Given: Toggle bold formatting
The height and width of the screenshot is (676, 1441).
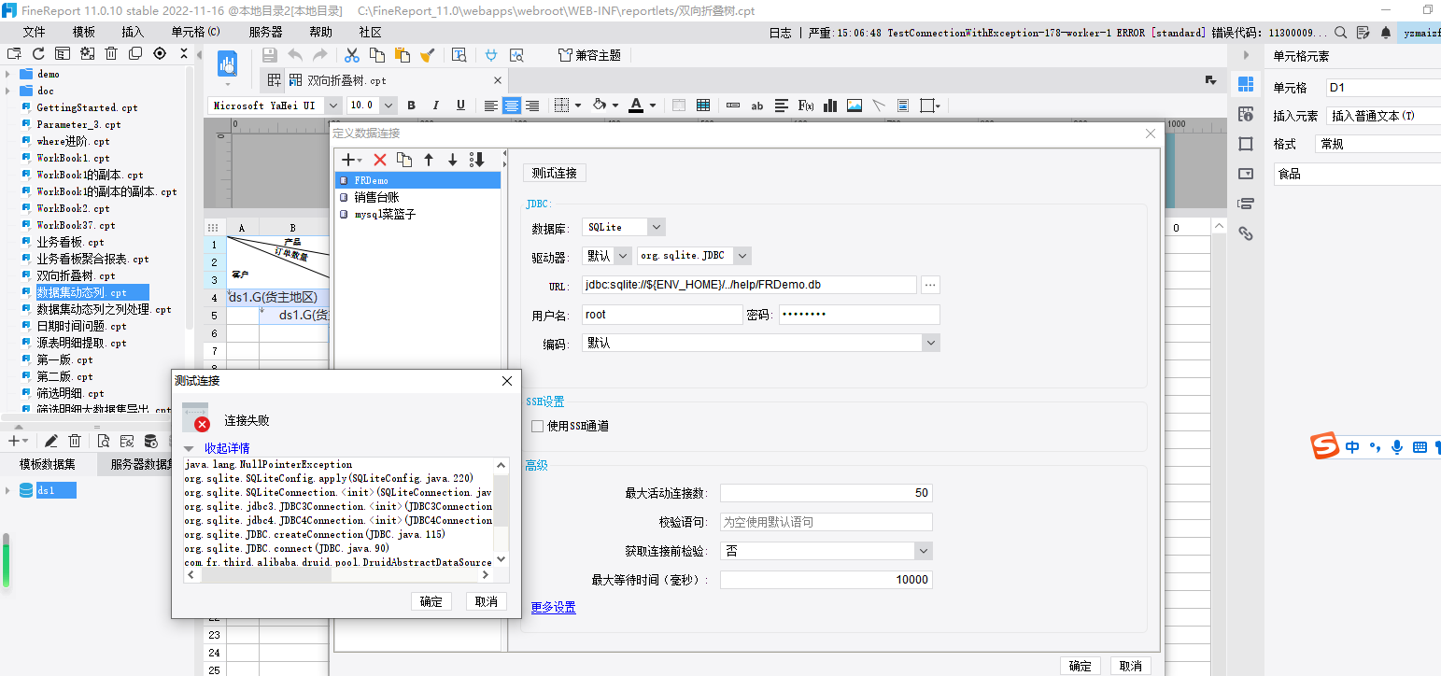Looking at the screenshot, I should pyautogui.click(x=411, y=106).
